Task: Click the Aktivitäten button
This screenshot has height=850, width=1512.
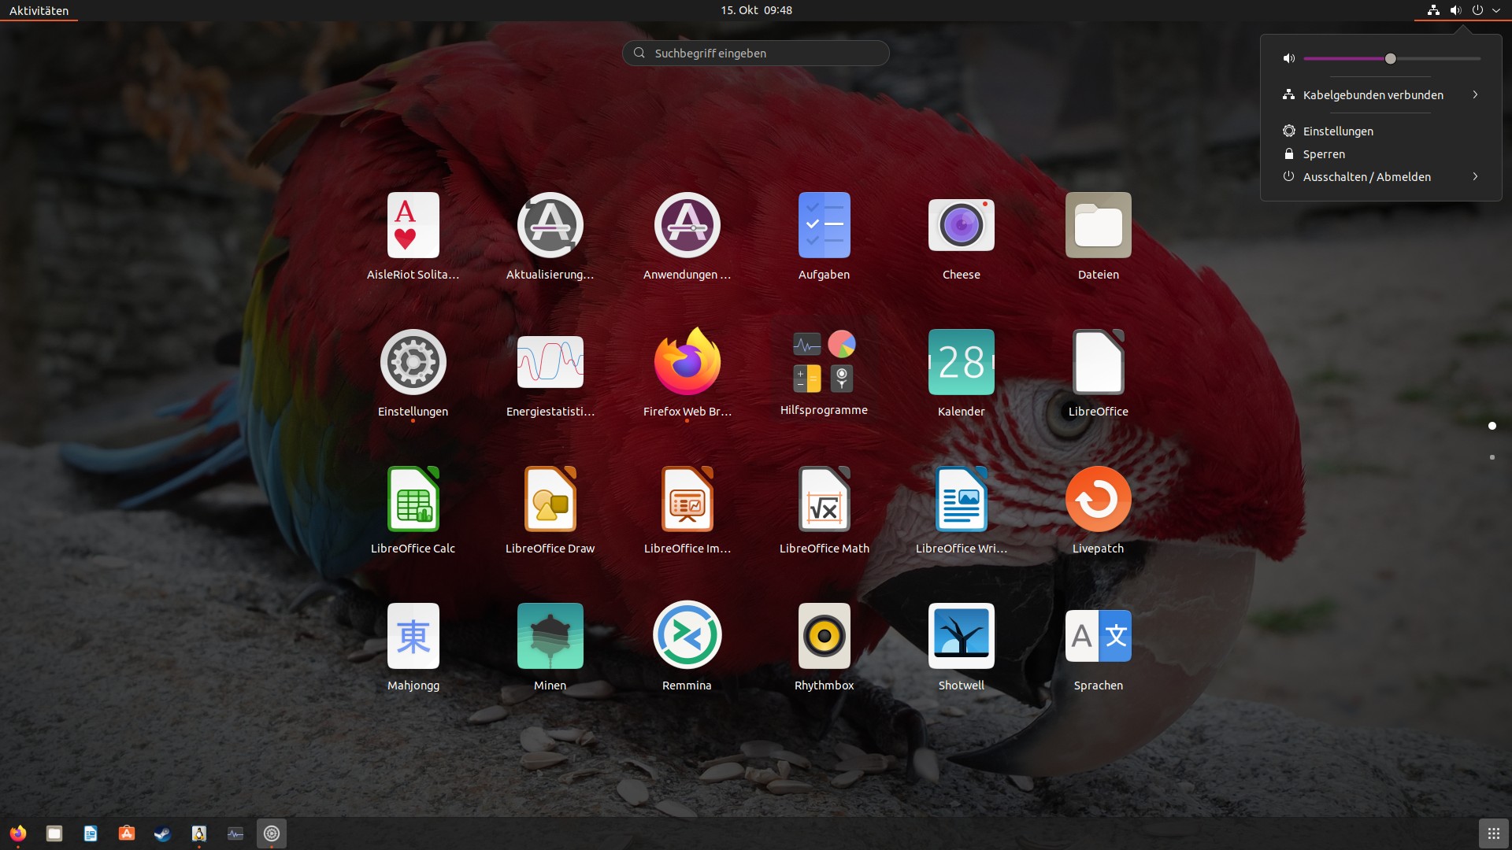Action: coord(39,10)
